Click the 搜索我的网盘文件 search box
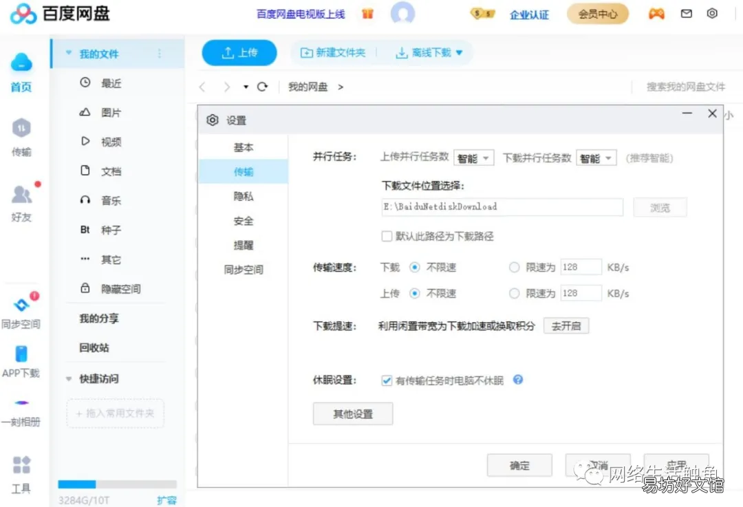The width and height of the screenshot is (743, 507). pyautogui.click(x=685, y=87)
